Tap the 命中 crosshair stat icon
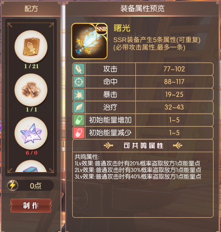Screen dimensions: 221x232 [x=79, y=82]
